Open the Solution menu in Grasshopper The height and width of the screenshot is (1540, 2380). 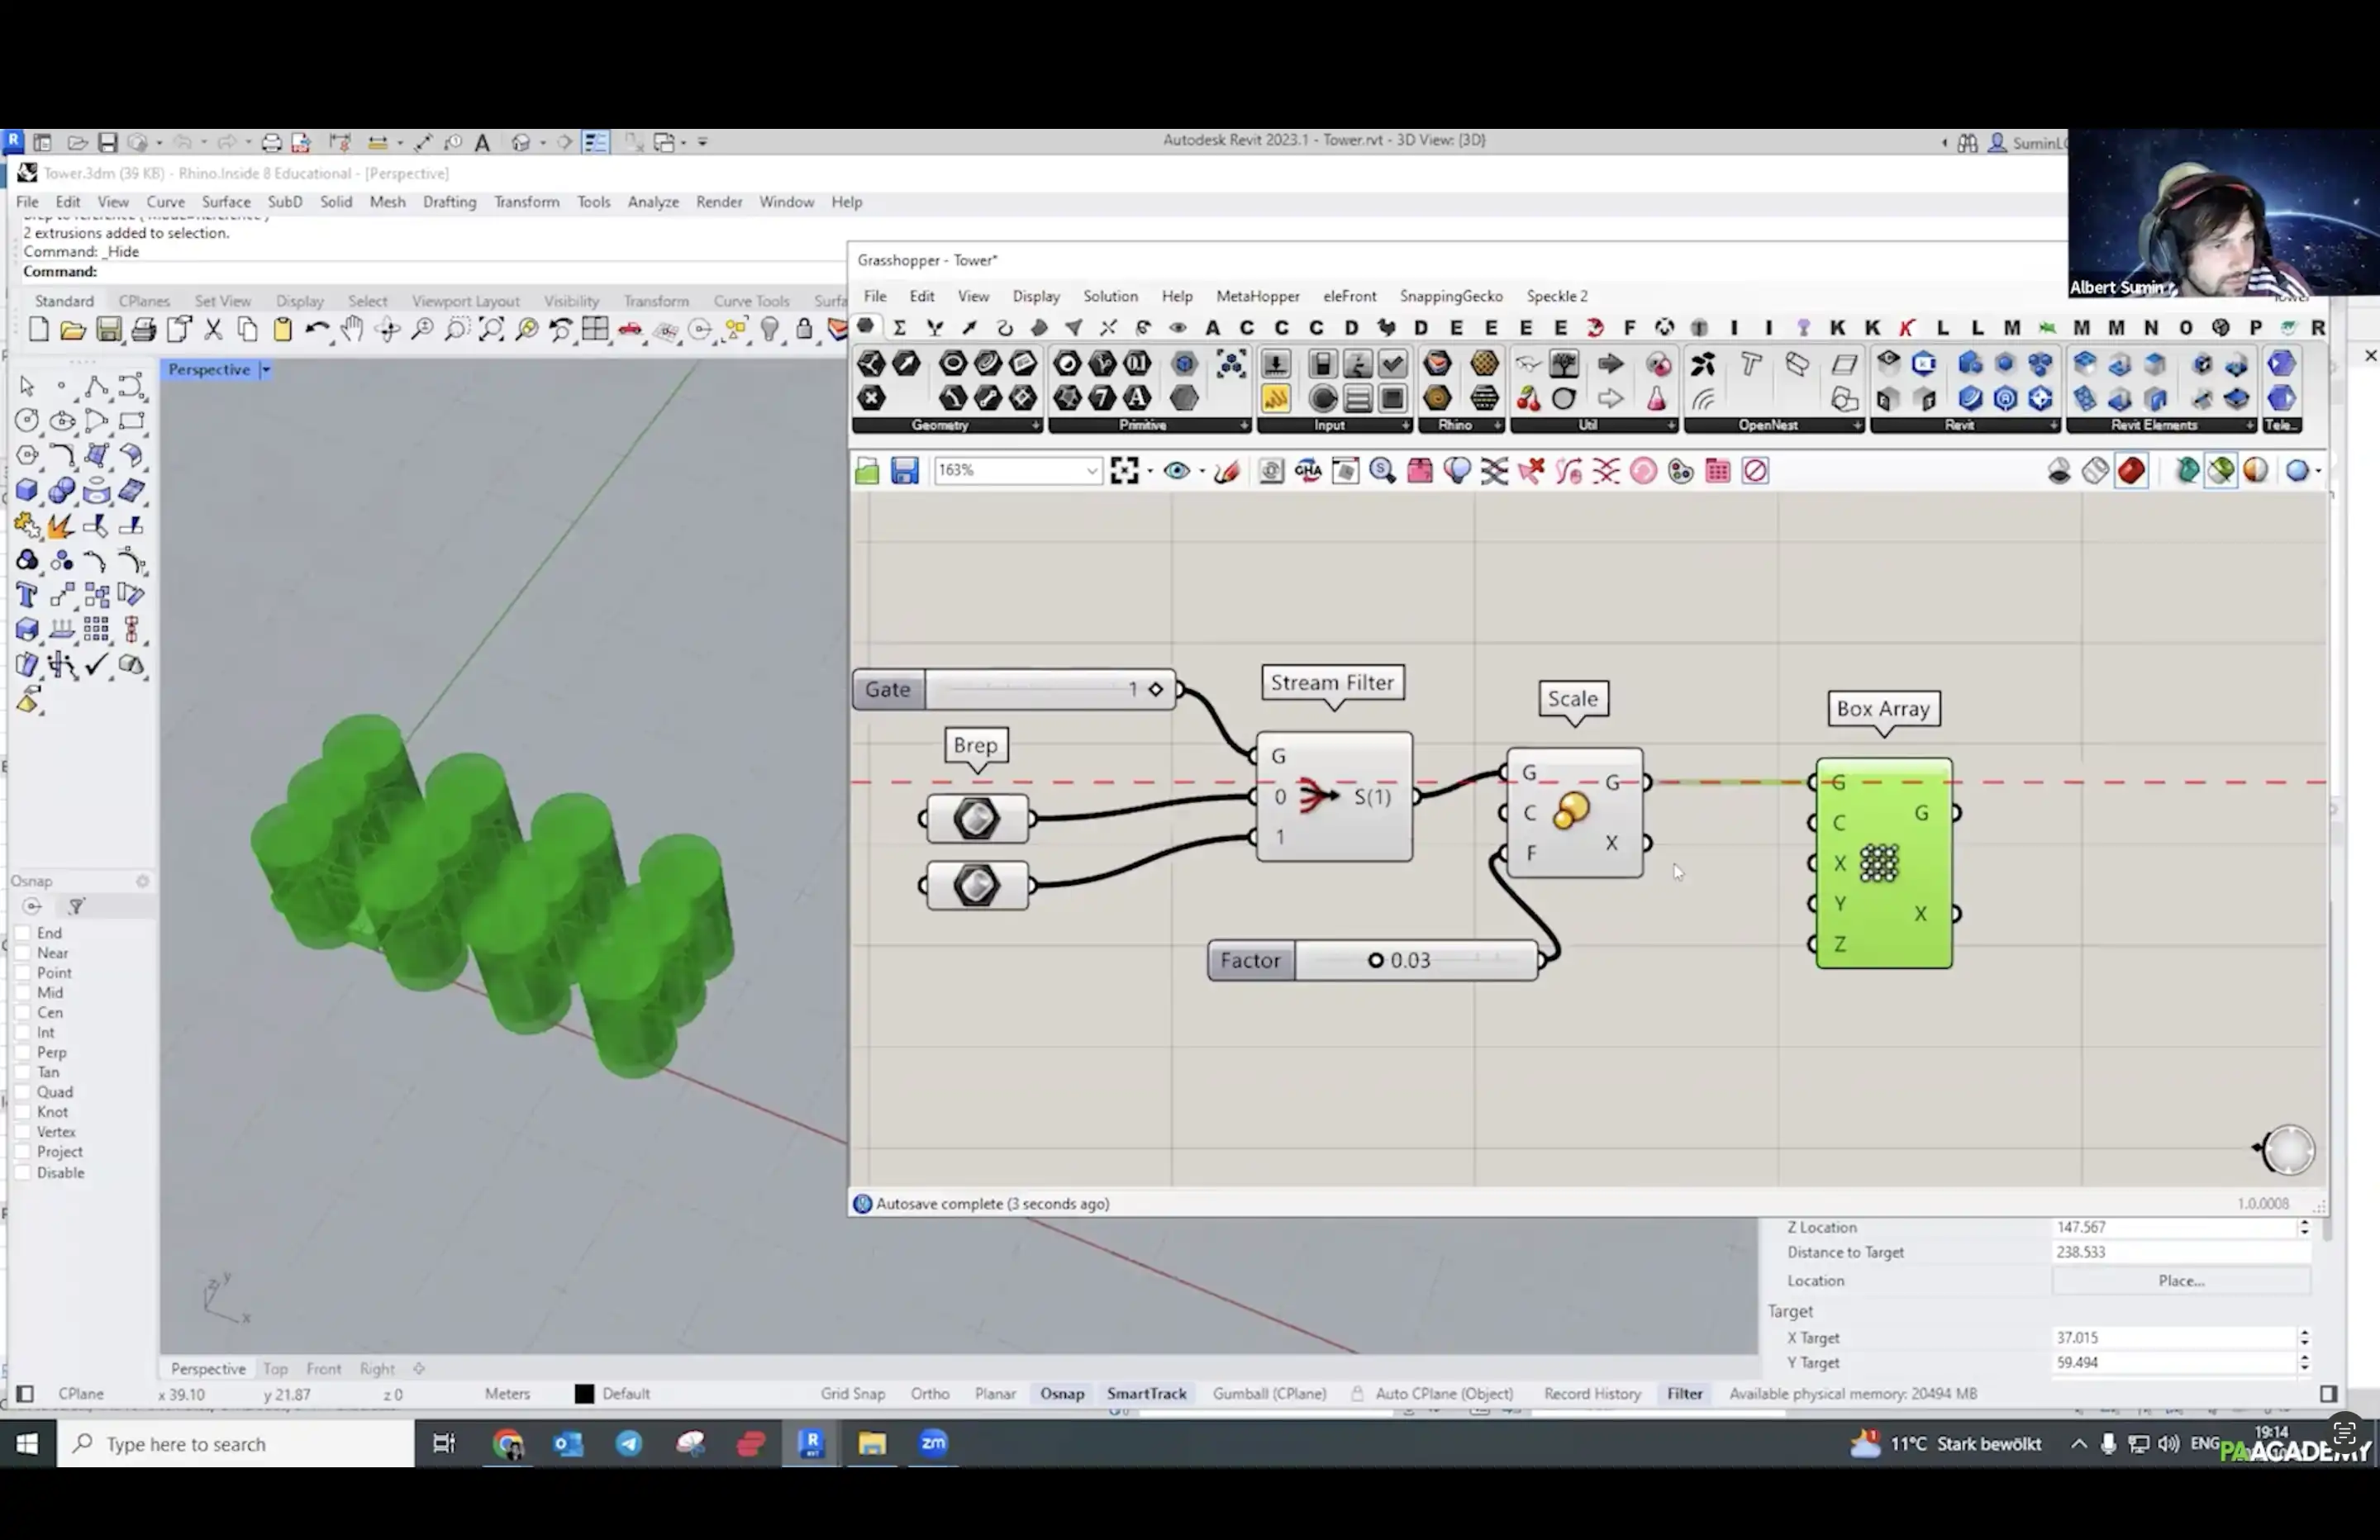coord(1110,296)
